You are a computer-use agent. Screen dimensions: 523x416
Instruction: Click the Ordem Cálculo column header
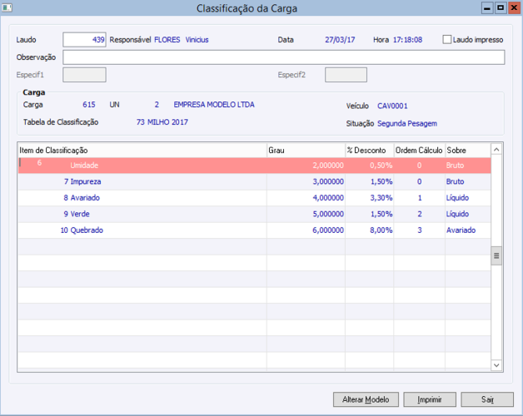419,151
